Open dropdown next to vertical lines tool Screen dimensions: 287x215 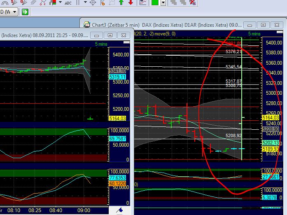click(85, 2)
